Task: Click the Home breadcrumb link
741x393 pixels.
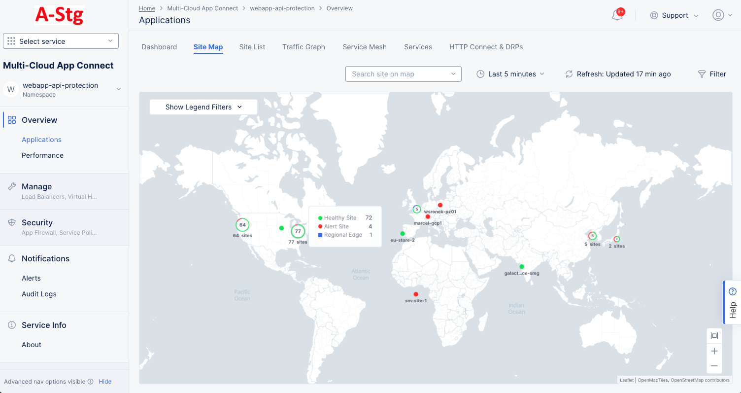Action: 147,8
